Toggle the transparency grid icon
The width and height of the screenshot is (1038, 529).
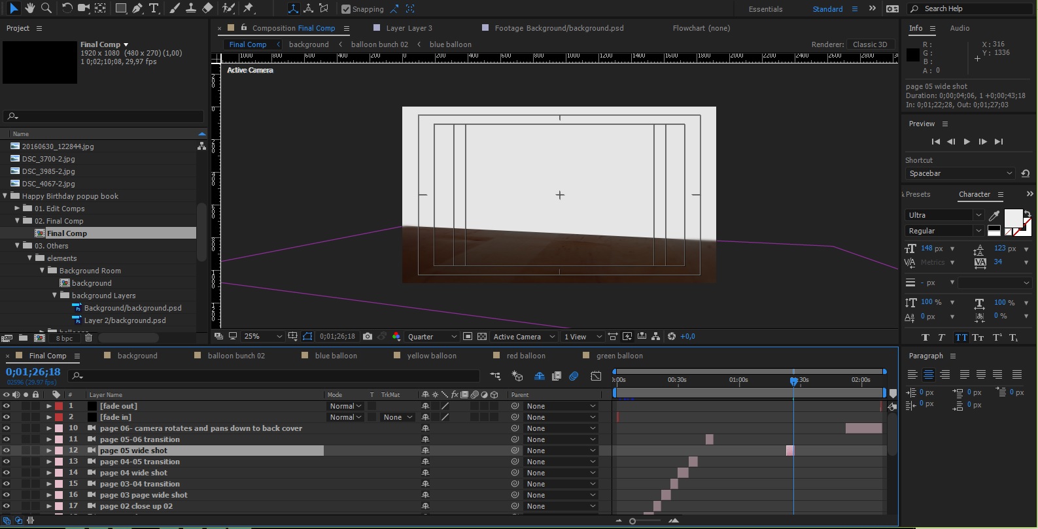482,337
